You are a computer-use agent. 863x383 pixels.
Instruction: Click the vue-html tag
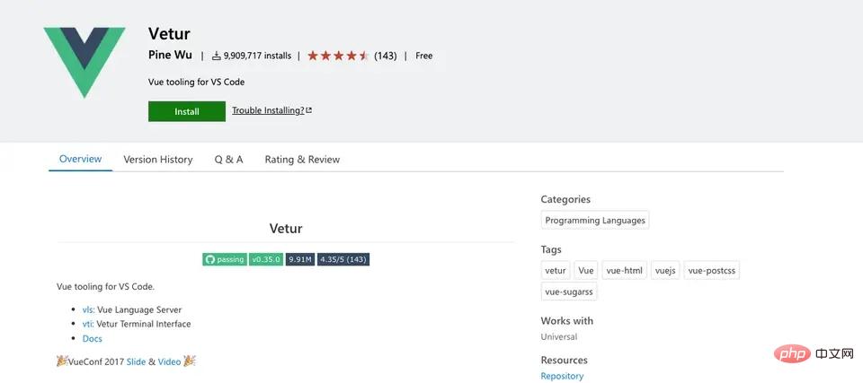624,271
